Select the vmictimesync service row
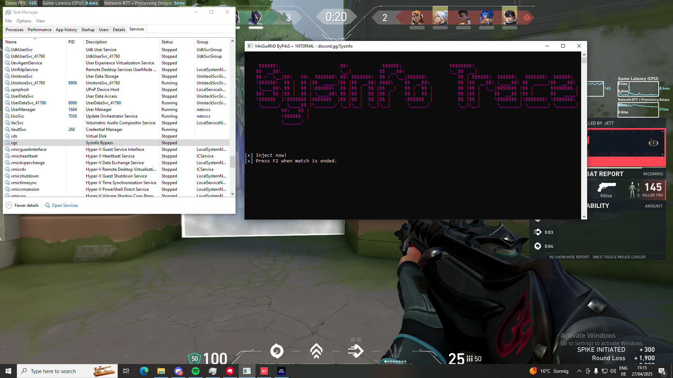 click(x=116, y=183)
